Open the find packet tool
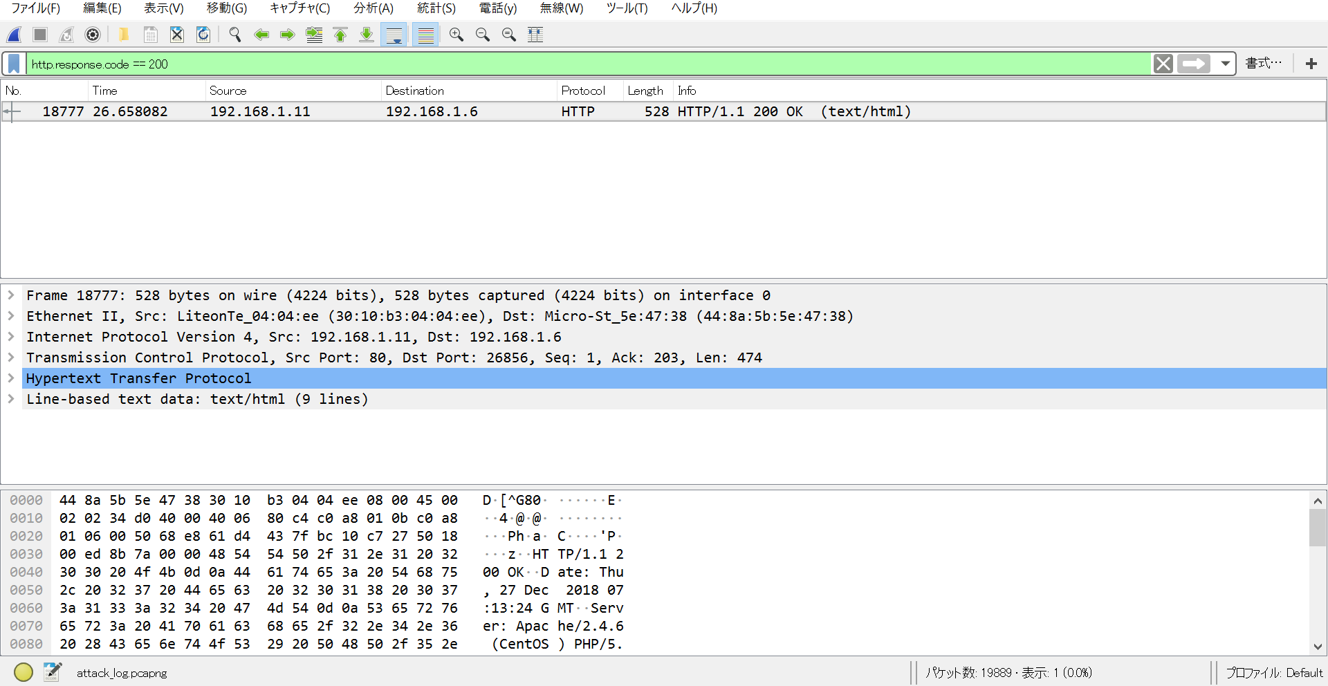 [x=234, y=35]
